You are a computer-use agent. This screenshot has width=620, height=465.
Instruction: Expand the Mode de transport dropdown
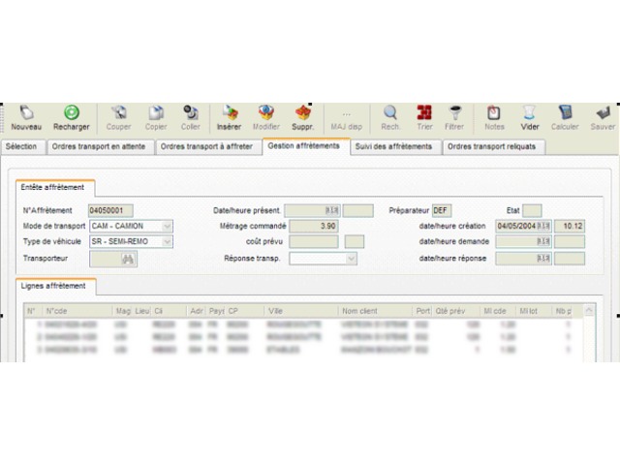[x=167, y=226]
